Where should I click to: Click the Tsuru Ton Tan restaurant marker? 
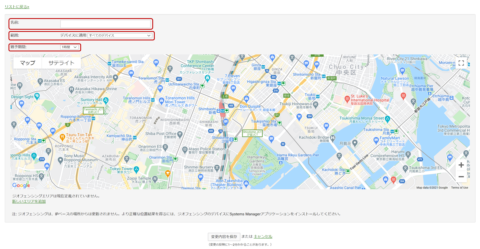point(62,137)
